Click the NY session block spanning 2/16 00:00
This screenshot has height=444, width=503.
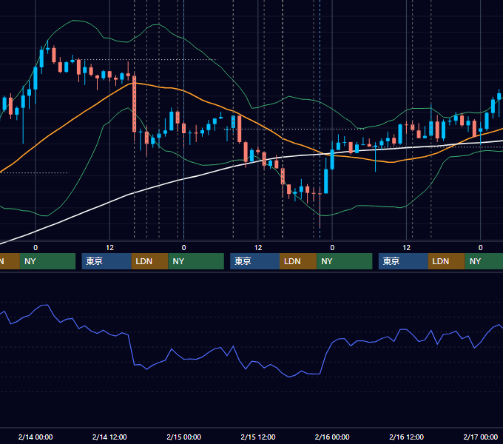[345, 261]
